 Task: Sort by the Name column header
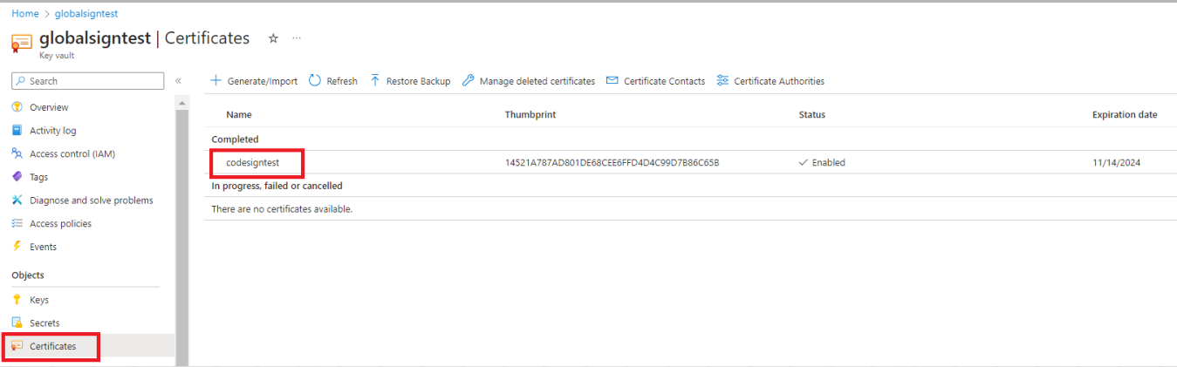[x=239, y=115]
